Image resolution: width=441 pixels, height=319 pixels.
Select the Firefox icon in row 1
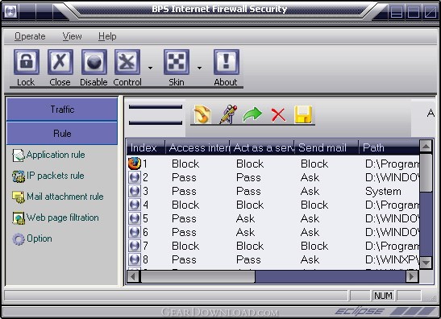135,164
